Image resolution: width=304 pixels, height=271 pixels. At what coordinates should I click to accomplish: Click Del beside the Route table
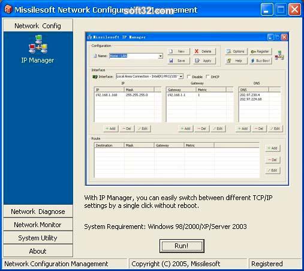pos(273,160)
